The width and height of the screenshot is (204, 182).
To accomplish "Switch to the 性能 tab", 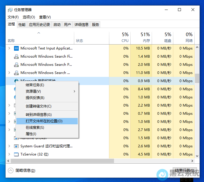I will [x=22, y=25].
